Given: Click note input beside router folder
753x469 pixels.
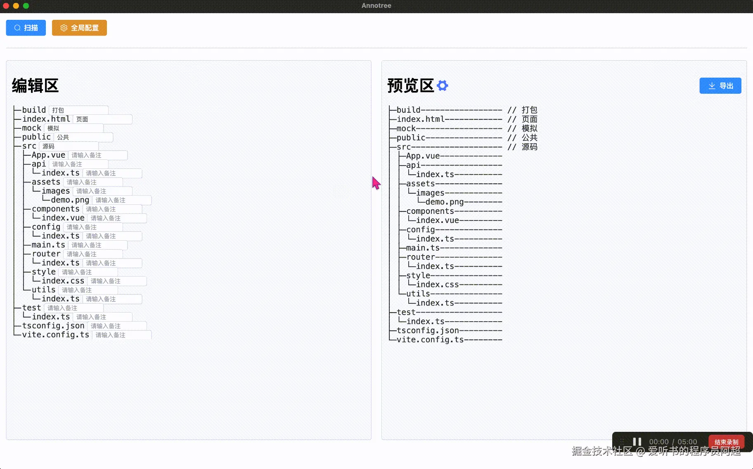Looking at the screenshot, I should pos(93,254).
